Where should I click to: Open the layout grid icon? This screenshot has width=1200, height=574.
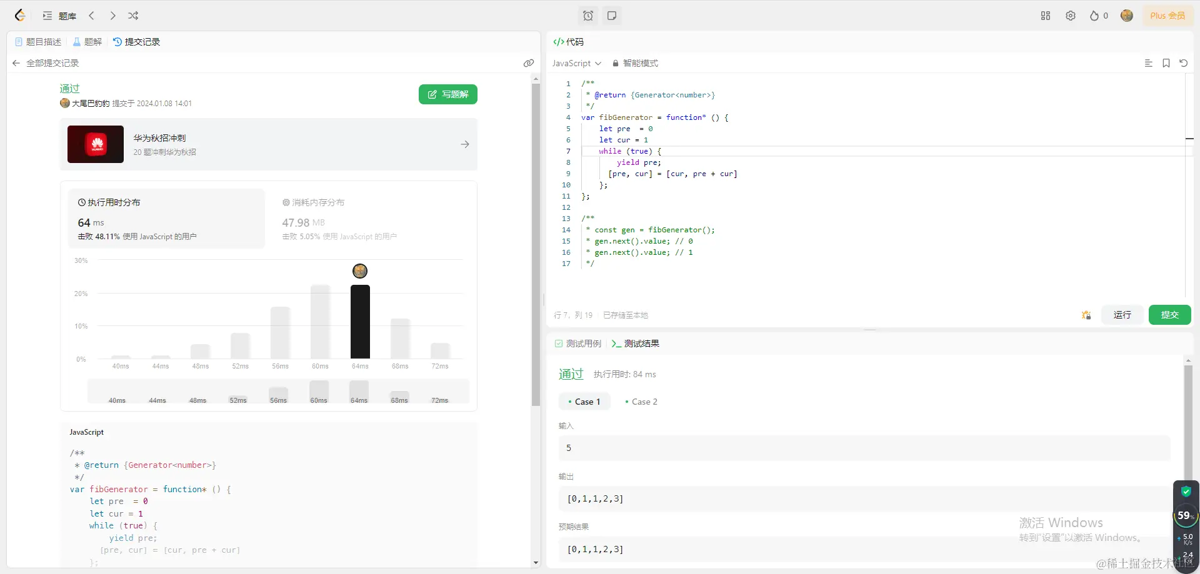click(1046, 16)
